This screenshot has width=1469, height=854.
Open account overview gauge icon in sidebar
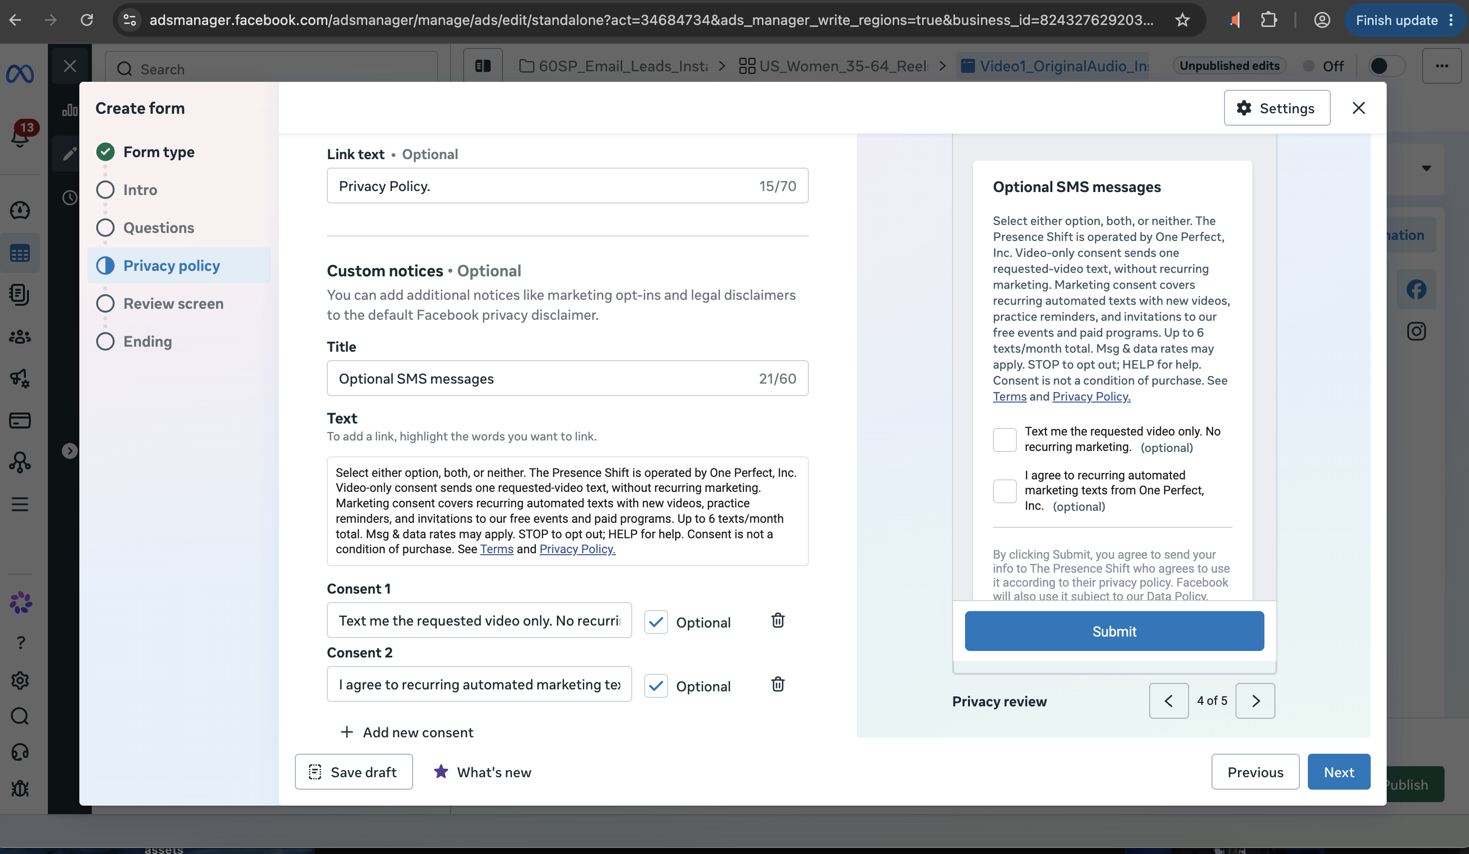[20, 211]
